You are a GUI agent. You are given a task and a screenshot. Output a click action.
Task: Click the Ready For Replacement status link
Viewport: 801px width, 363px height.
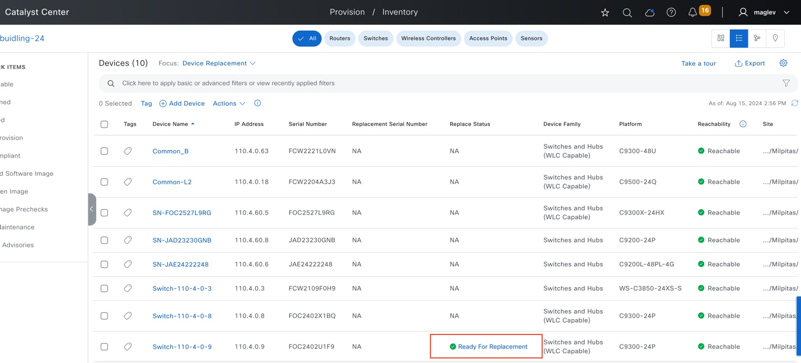tap(492, 347)
